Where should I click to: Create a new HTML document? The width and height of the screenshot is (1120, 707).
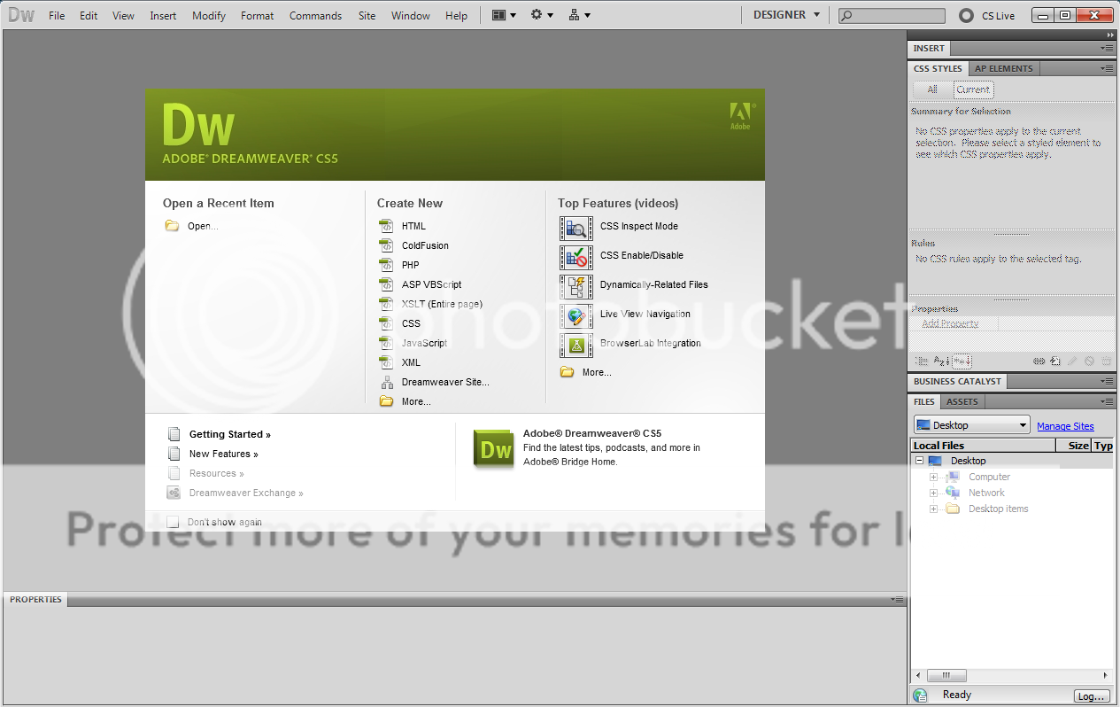pyautogui.click(x=413, y=226)
